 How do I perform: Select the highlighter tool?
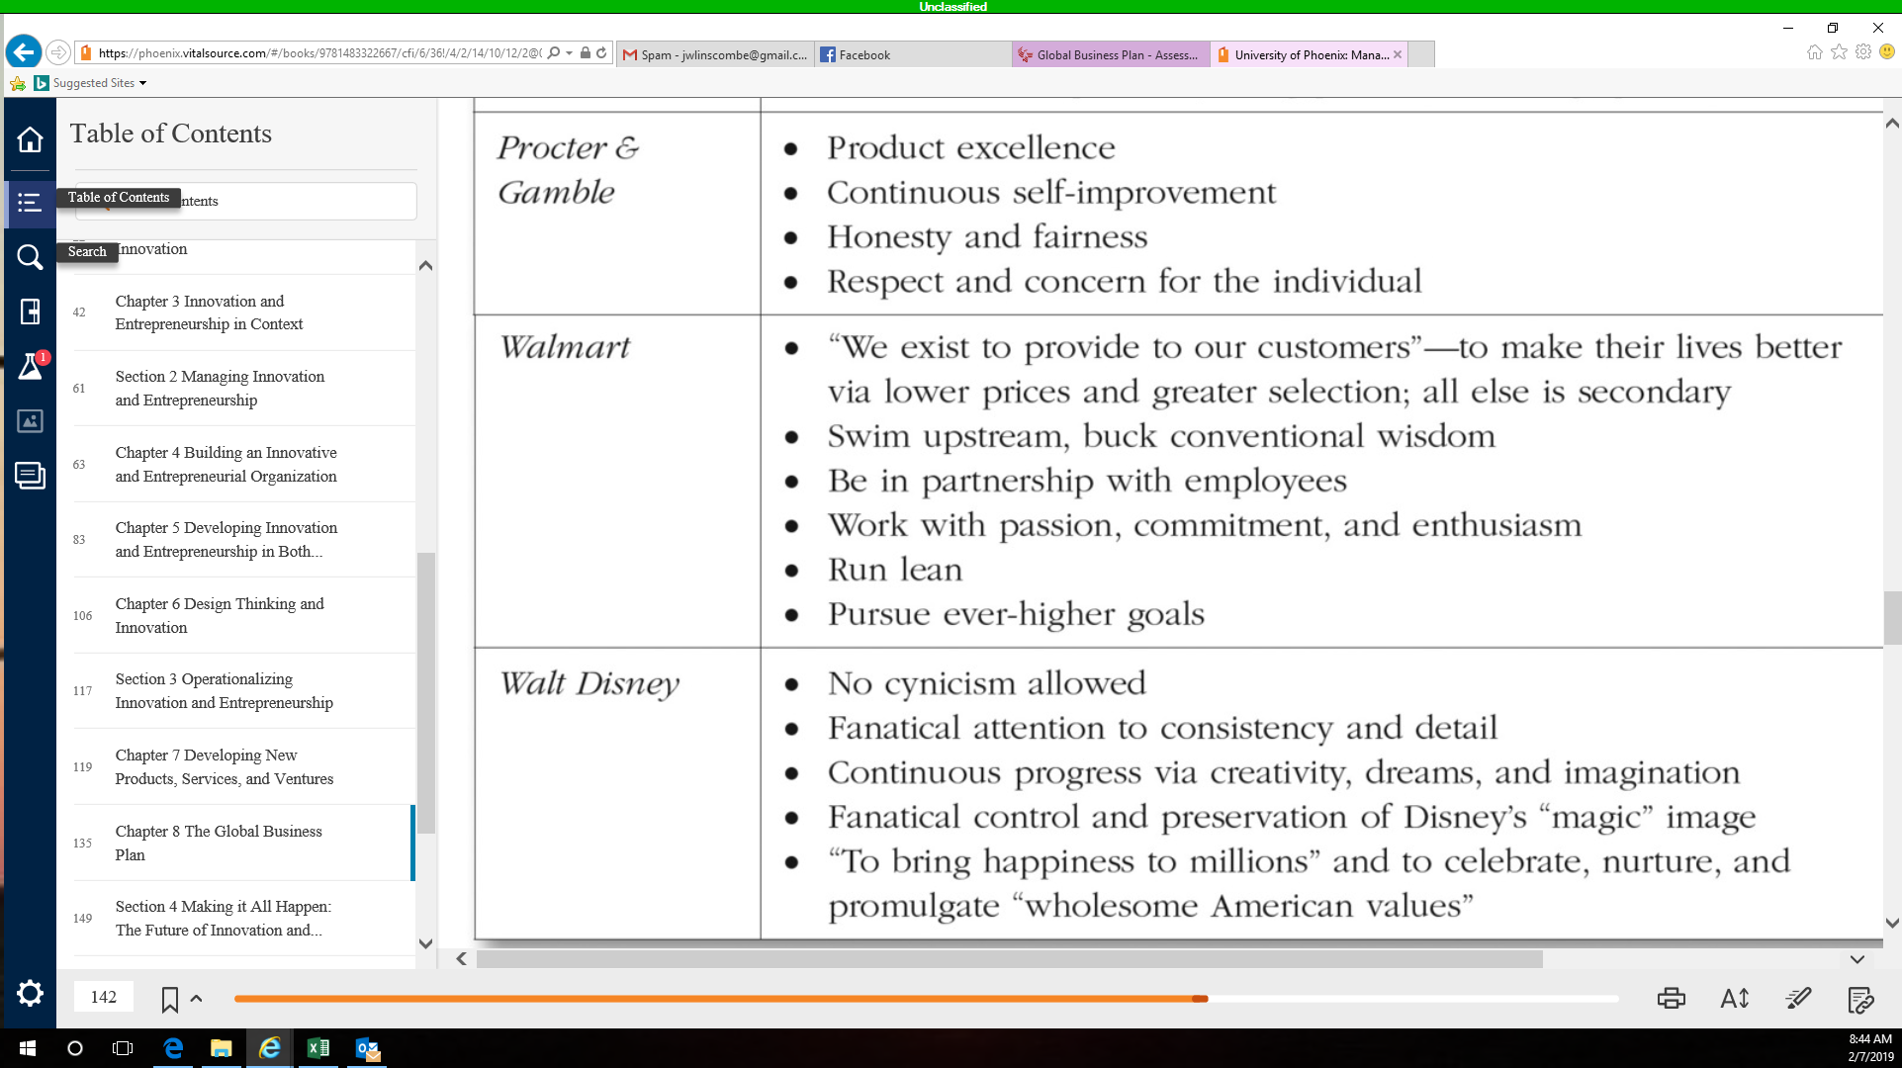pyautogui.click(x=1798, y=999)
